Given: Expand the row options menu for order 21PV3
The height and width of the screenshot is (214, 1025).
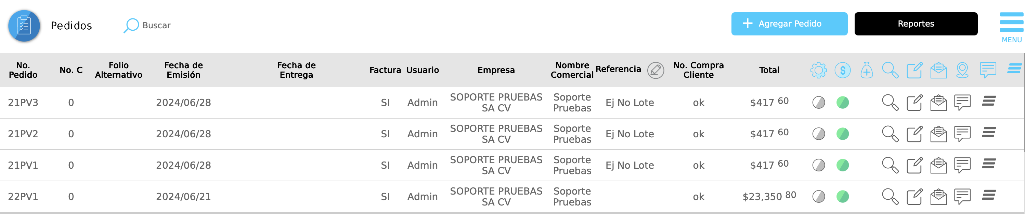Looking at the screenshot, I should coord(988,101).
